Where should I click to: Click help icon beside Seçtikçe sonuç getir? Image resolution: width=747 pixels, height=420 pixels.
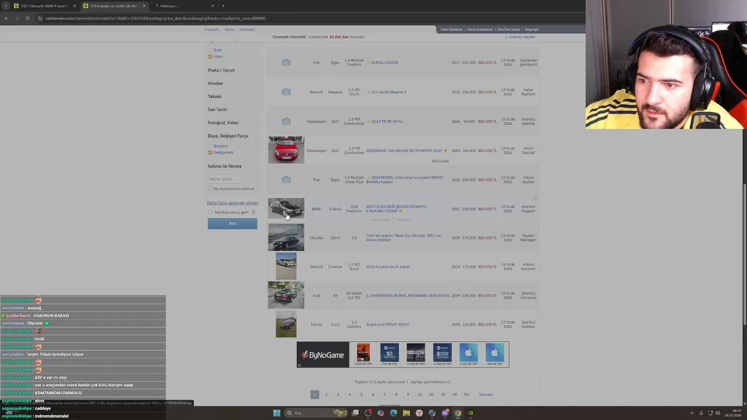point(253,212)
